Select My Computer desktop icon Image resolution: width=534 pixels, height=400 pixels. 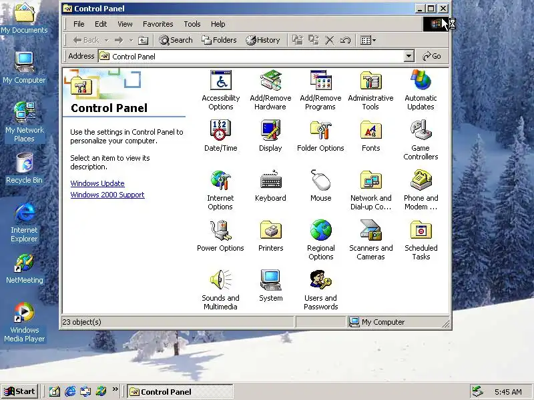pyautogui.click(x=24, y=67)
